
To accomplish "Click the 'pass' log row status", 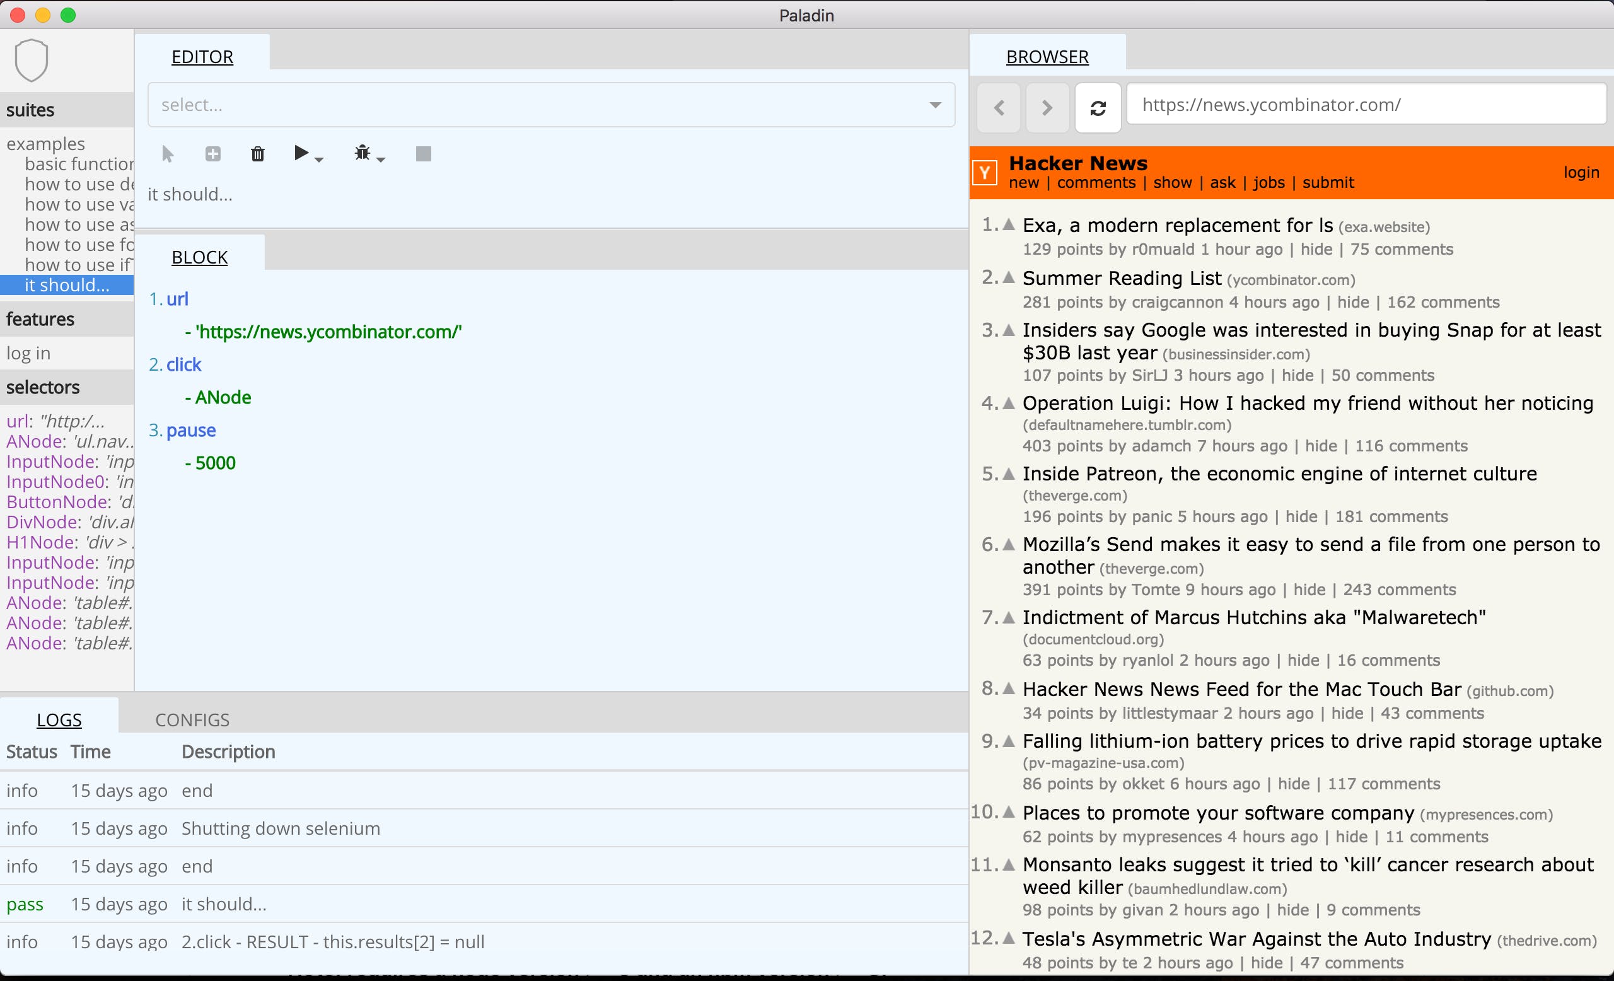I will click(x=25, y=904).
